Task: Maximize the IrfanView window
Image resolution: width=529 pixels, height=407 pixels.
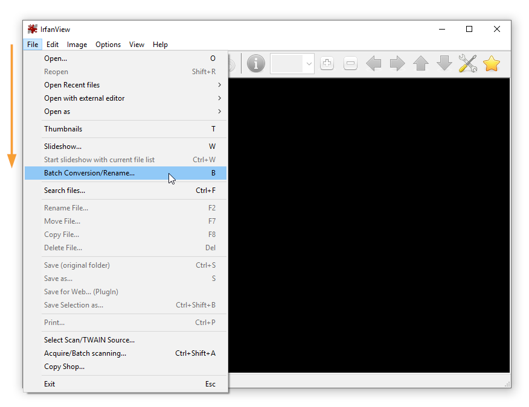Action: pyautogui.click(x=469, y=30)
